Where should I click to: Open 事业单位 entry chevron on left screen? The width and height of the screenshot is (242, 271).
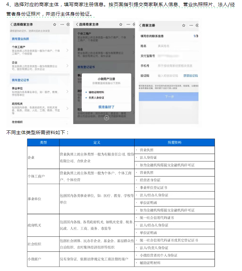pyautogui.click(x=67, y=91)
